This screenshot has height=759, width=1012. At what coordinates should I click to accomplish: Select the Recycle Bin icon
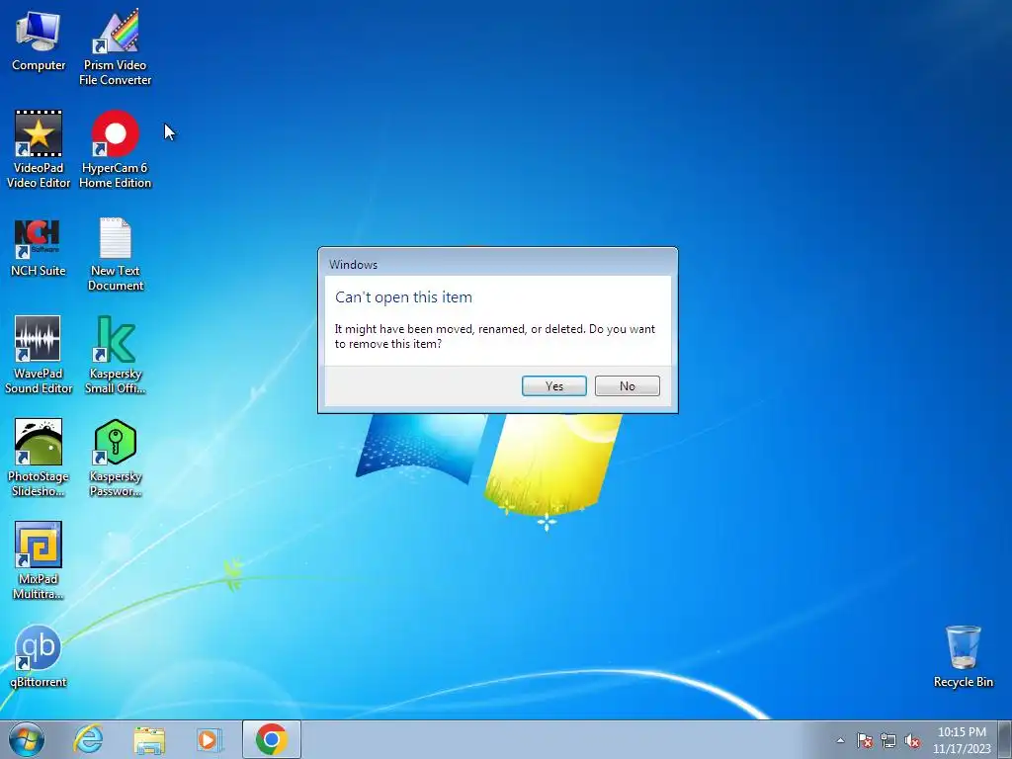pyautogui.click(x=963, y=656)
